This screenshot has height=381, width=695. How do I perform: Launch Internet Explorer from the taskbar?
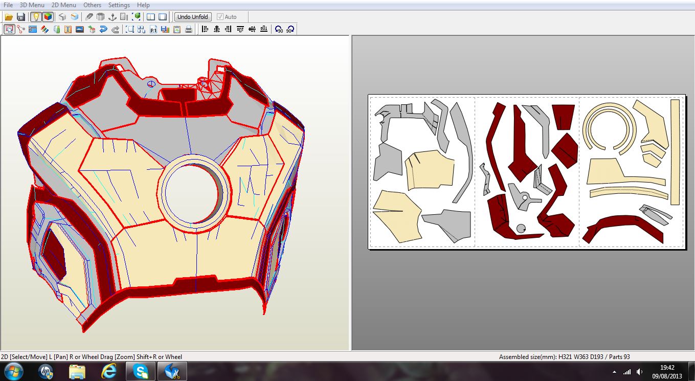pos(109,371)
